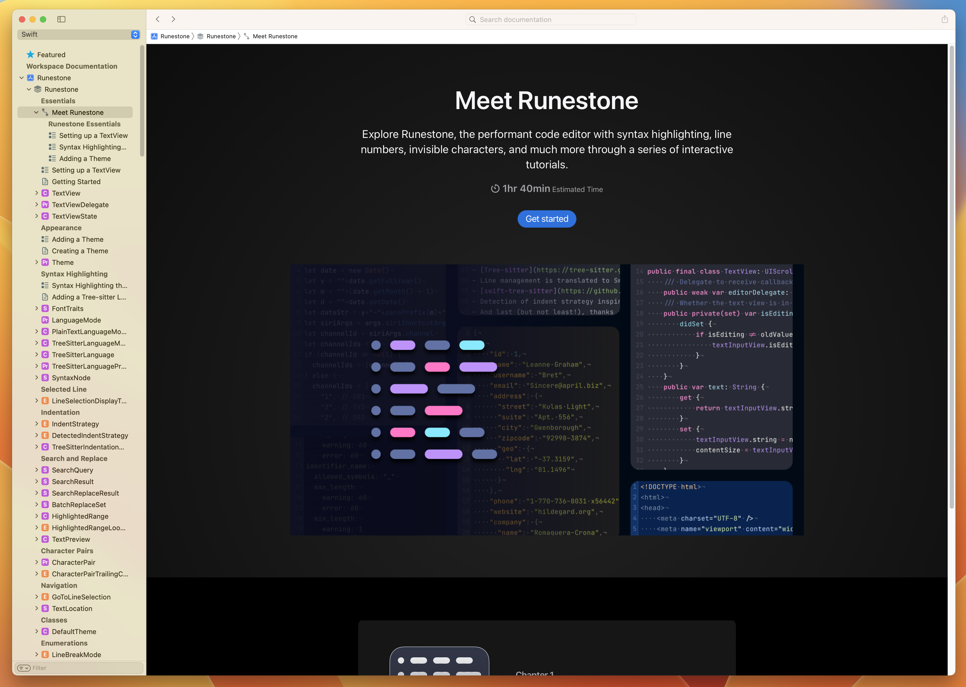This screenshot has width=966, height=687.
Task: Click the forward navigation arrow
Action: pyautogui.click(x=173, y=19)
